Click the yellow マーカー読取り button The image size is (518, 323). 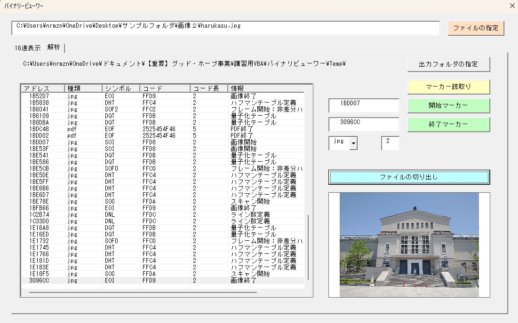448,87
